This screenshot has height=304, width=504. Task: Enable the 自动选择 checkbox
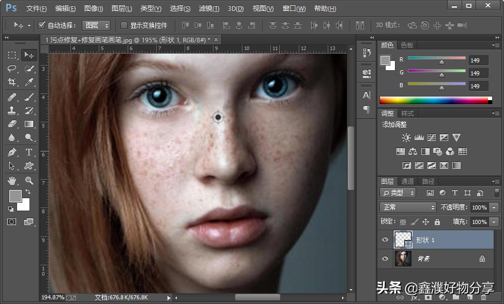click(42, 25)
